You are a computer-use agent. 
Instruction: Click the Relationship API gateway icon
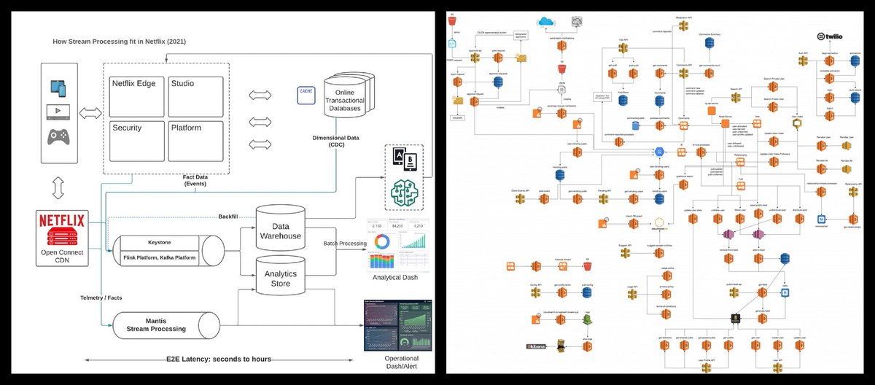pyautogui.click(x=853, y=190)
